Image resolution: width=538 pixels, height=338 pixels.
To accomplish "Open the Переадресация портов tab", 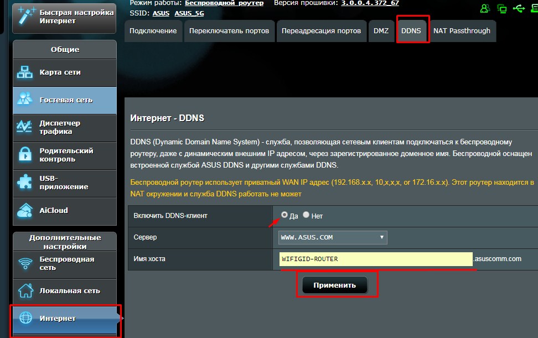I will 321,30.
